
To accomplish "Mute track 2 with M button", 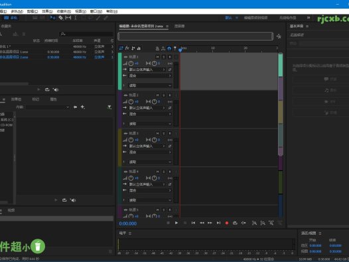I will tap(158, 95).
